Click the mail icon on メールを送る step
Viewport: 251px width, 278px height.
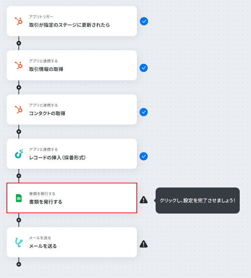(19, 242)
